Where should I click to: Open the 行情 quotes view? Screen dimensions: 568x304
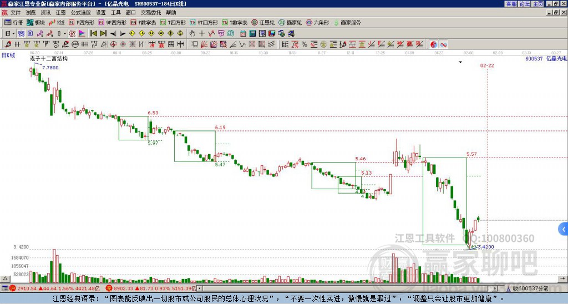(x=14, y=22)
